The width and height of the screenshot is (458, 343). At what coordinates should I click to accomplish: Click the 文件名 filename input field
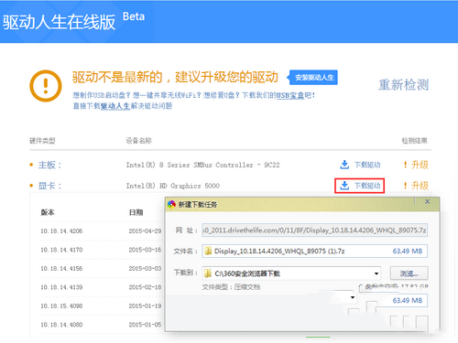(314, 251)
